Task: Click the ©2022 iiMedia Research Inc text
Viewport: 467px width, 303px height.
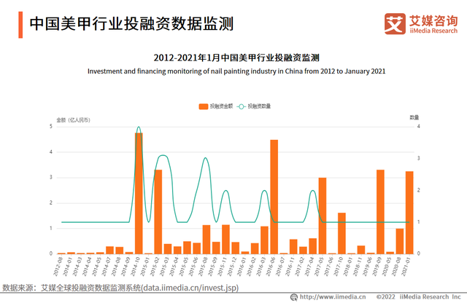Action: tap(418, 296)
